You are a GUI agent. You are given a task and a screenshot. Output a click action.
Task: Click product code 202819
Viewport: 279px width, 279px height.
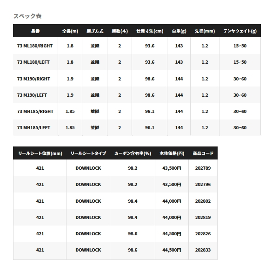point(203,218)
